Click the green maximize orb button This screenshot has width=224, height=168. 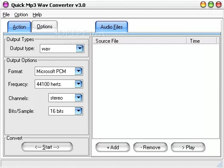click(x=211, y=4)
